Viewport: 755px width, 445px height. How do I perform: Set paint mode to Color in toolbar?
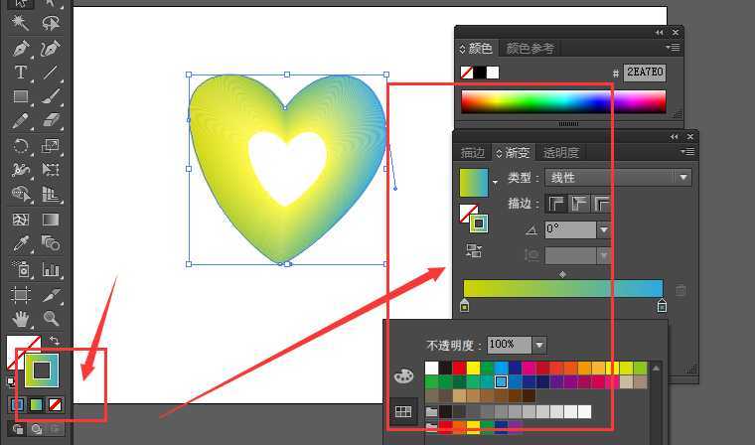[x=18, y=404]
